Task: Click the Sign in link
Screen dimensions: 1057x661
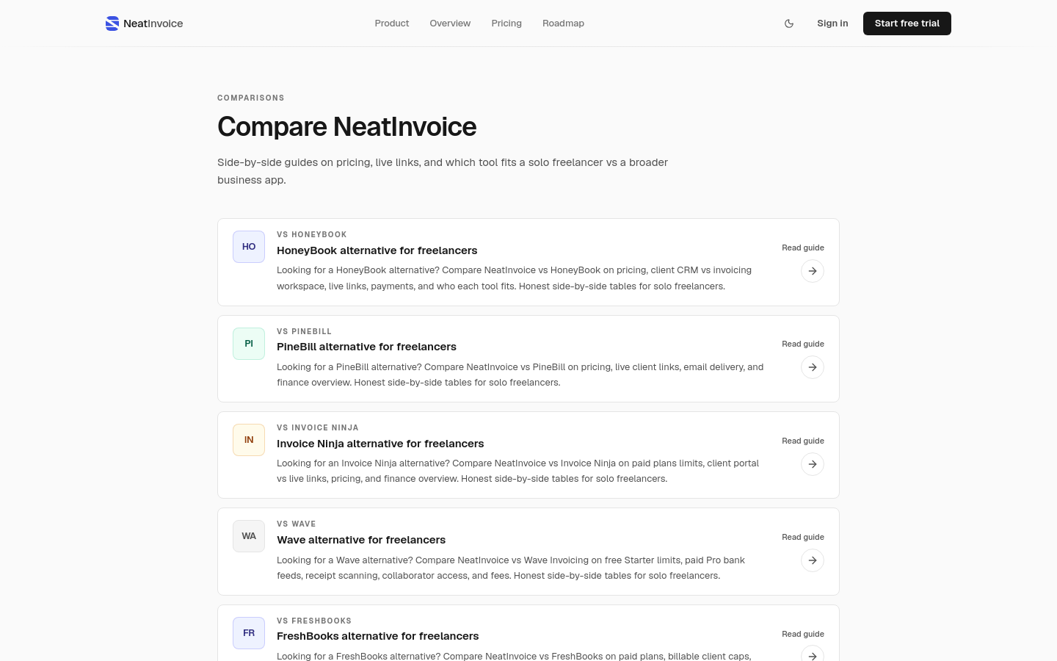Action: pos(832,24)
